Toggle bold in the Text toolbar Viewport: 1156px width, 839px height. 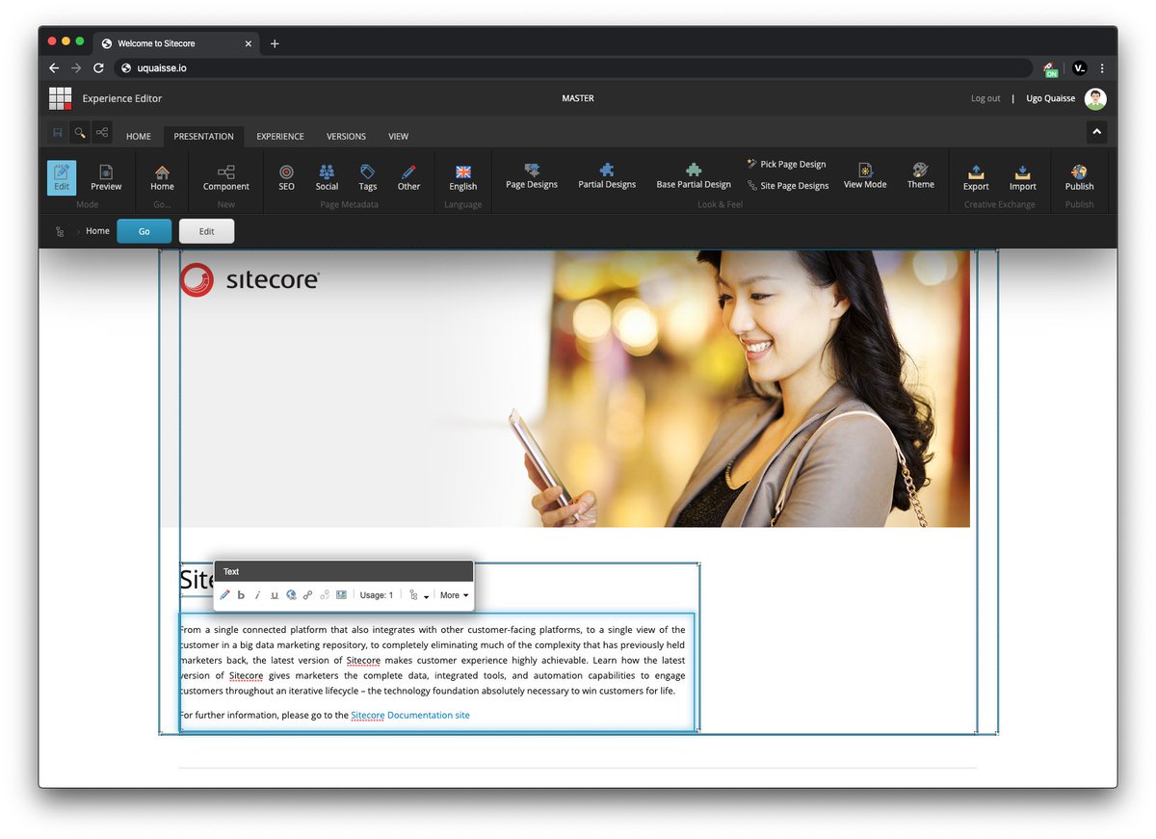(x=241, y=595)
